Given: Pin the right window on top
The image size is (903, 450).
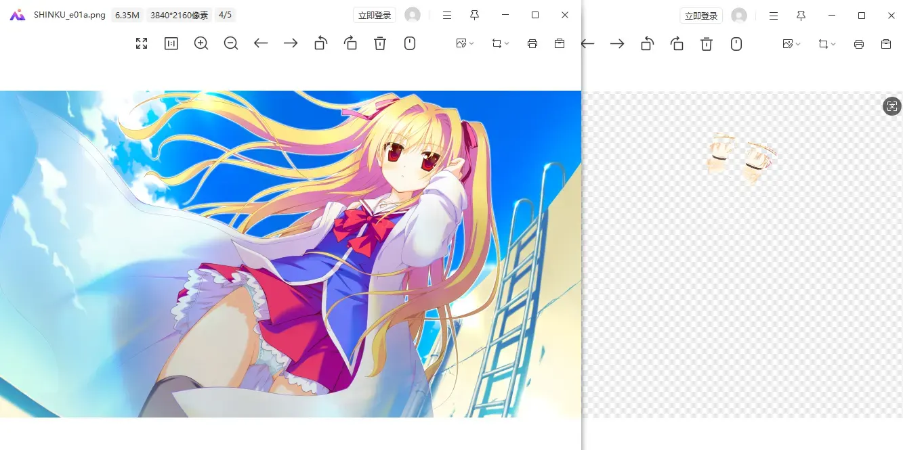Looking at the screenshot, I should click(x=801, y=15).
